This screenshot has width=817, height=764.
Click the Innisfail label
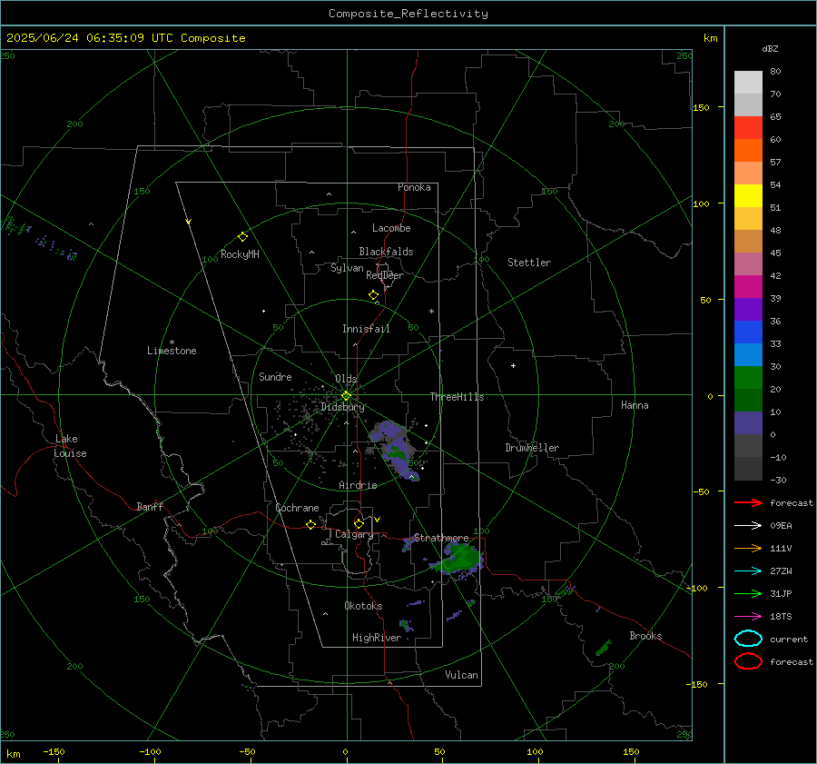366,329
